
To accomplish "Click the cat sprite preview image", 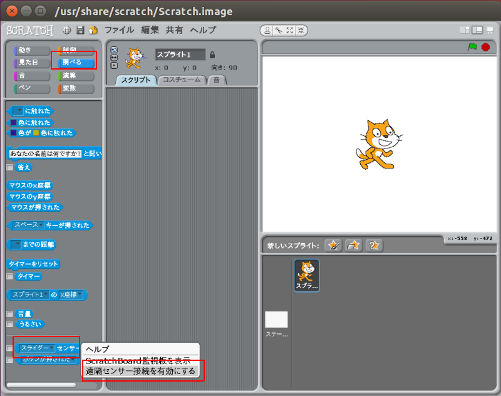I will pos(135,58).
